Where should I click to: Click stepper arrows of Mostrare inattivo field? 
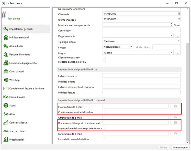click(x=171, y=24)
